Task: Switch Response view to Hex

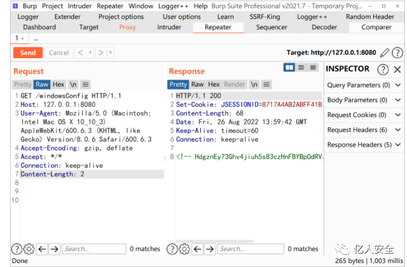Action: pyautogui.click(x=214, y=84)
